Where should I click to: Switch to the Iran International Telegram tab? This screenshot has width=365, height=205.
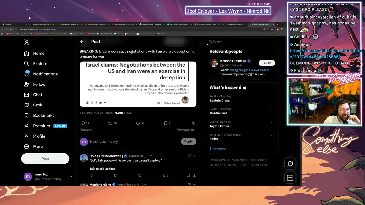(179, 24)
